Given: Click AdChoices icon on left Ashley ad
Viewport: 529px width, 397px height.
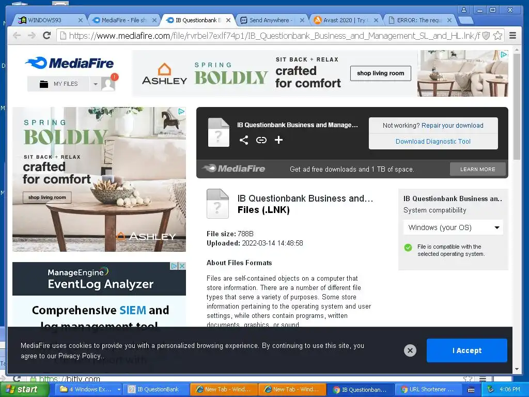Looking at the screenshot, I should 181,111.
